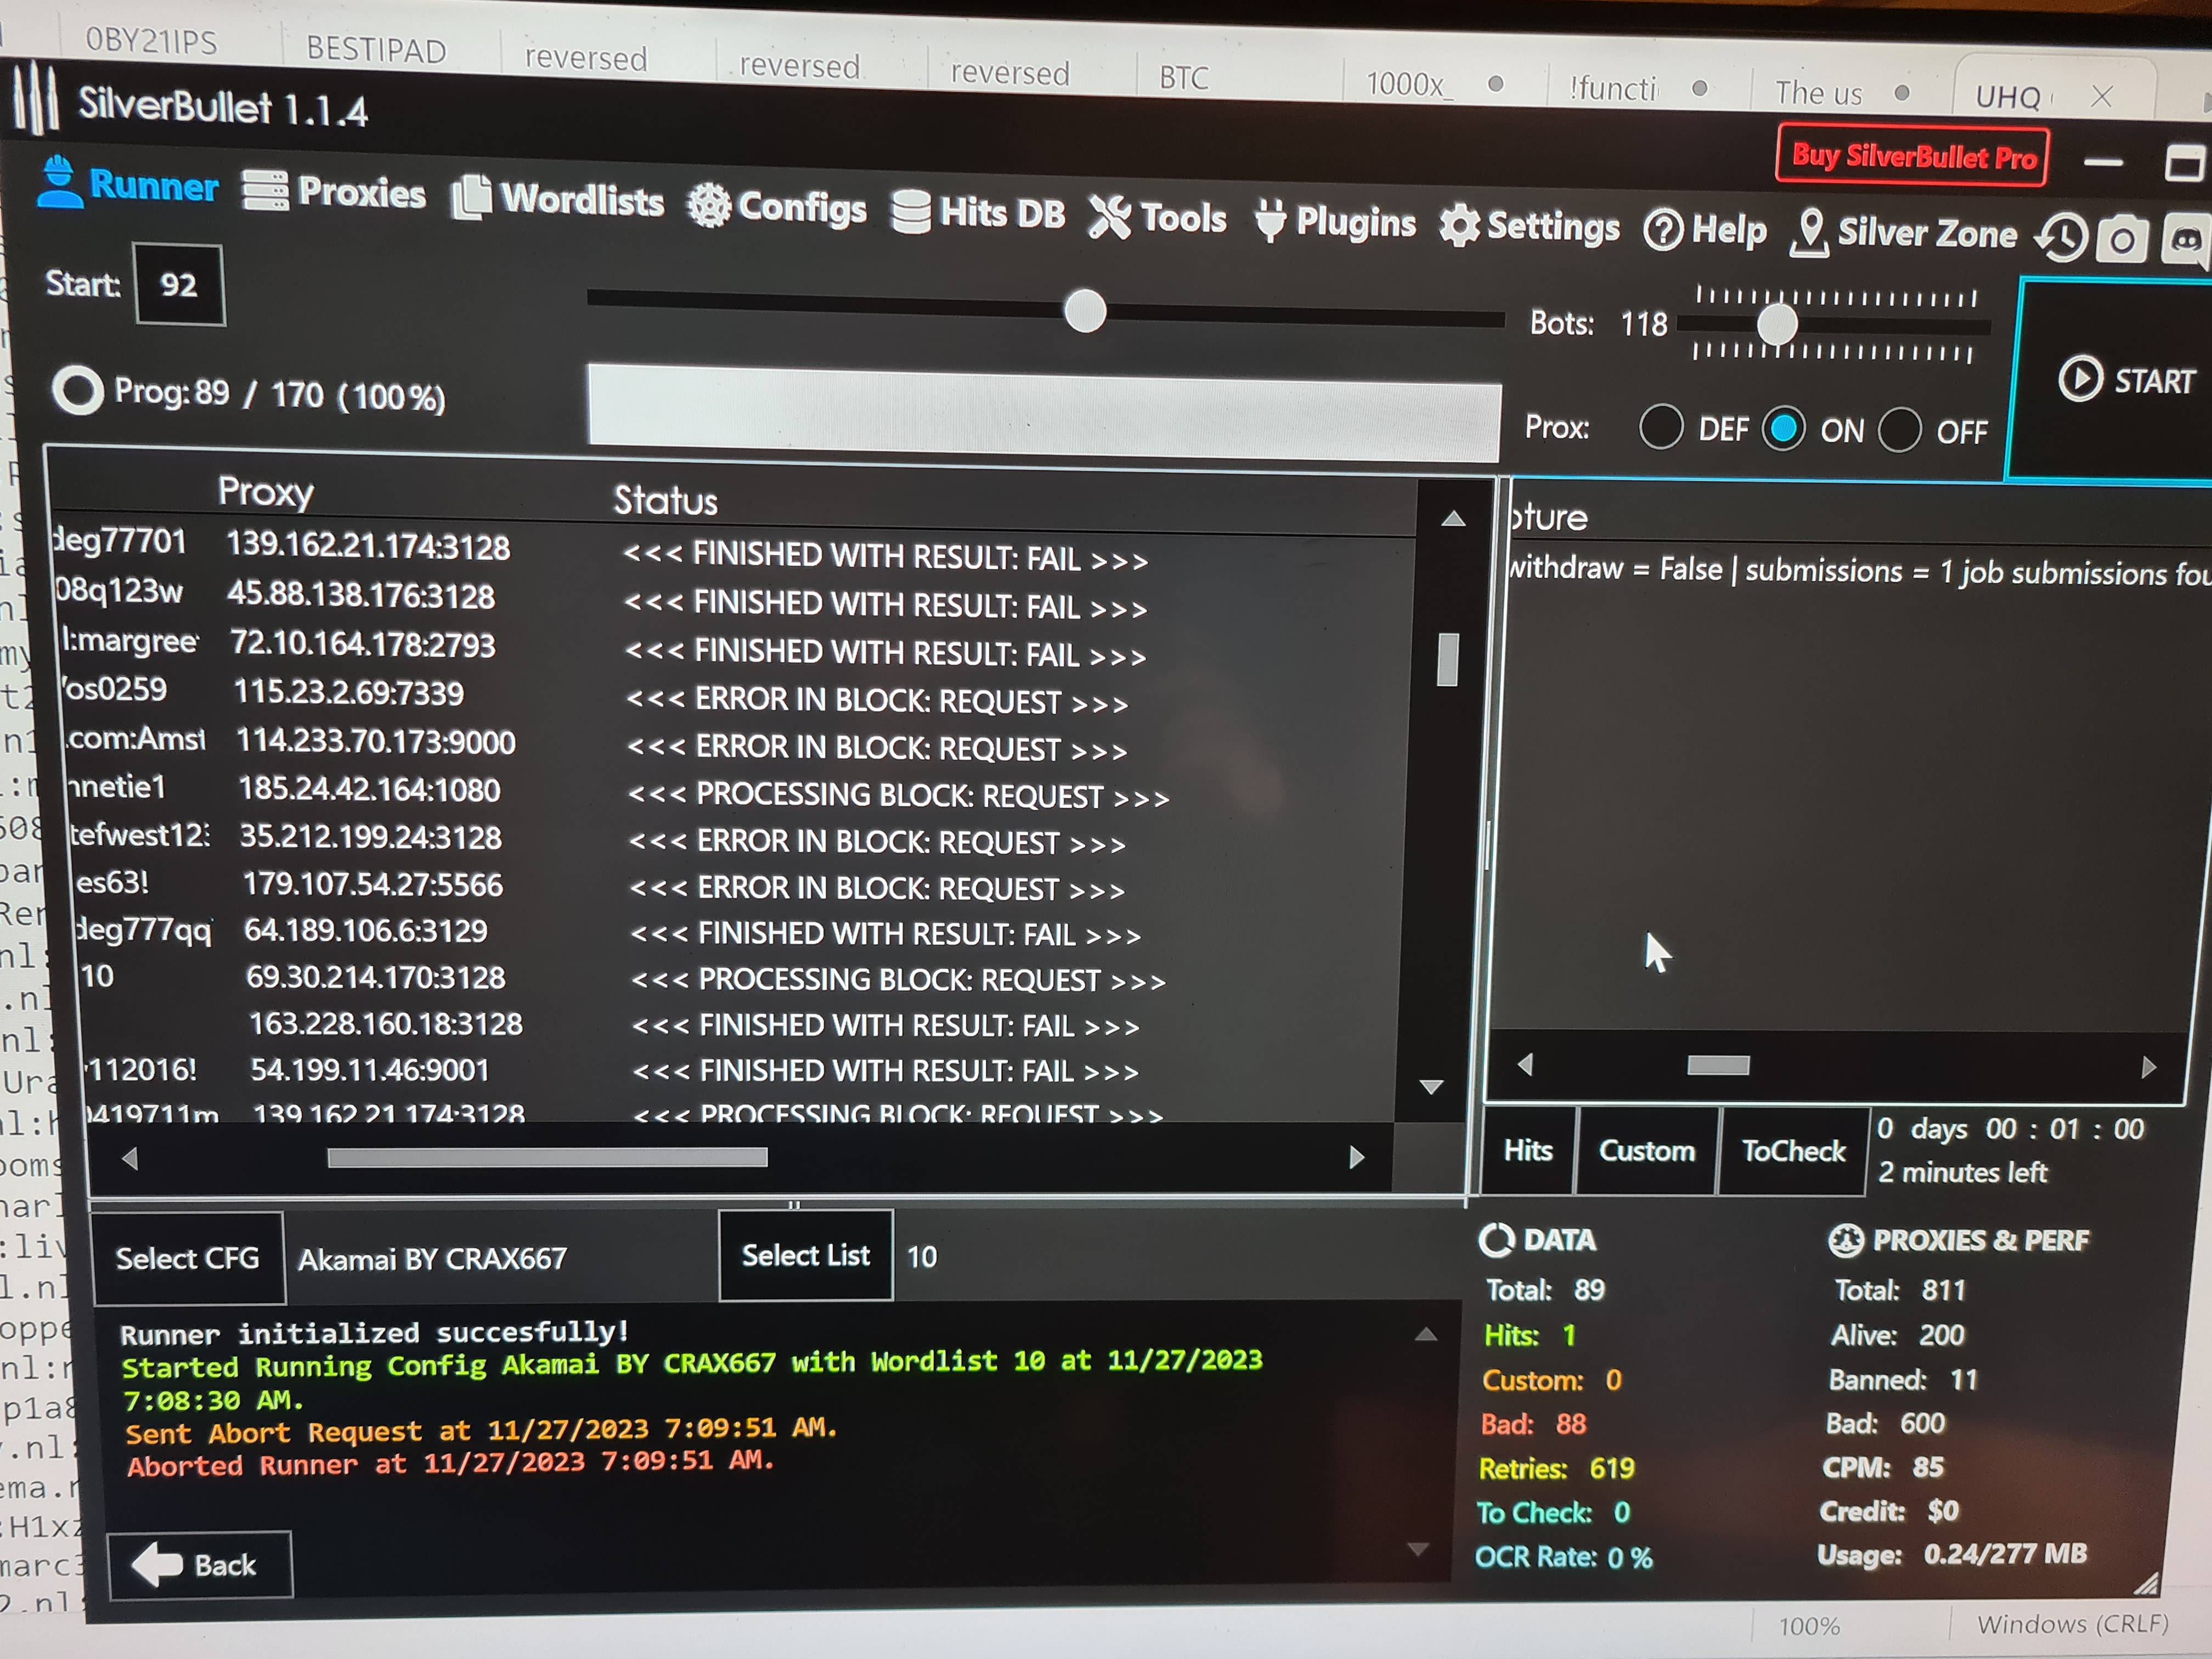This screenshot has height=1659, width=2212.
Task: Select the DEF proxy radio button
Action: [x=1661, y=428]
